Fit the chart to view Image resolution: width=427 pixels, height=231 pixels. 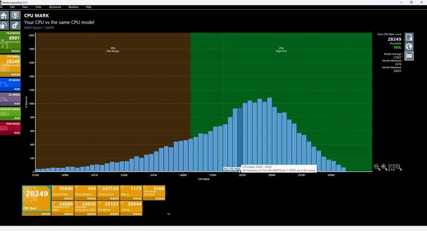pos(391,167)
